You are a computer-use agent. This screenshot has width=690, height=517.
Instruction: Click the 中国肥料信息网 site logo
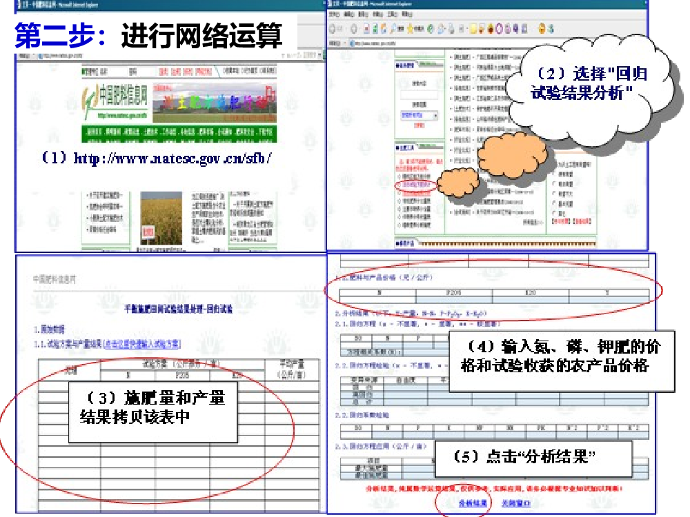pyautogui.click(x=115, y=102)
